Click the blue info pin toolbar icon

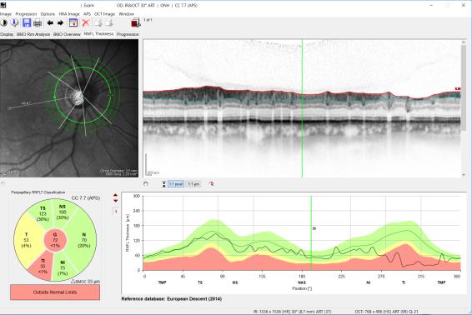pyautogui.click(x=15, y=22)
